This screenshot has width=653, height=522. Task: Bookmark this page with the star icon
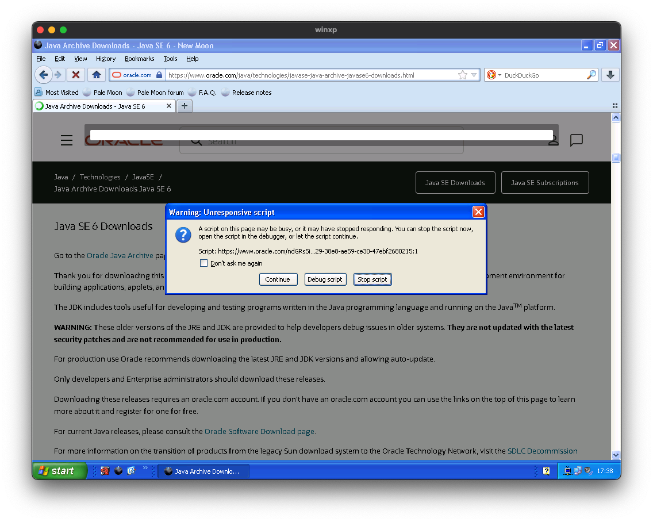coord(462,75)
